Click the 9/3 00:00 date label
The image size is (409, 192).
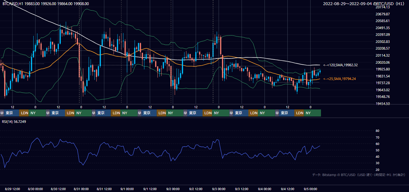point(219,189)
